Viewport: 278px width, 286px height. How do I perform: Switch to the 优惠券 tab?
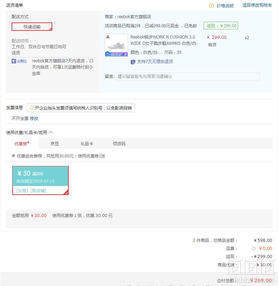click(x=22, y=144)
